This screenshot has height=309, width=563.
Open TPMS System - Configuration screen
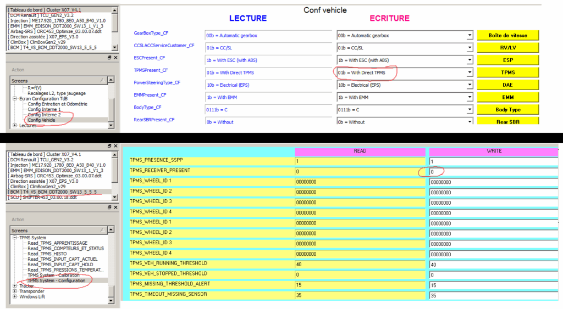pos(56,280)
